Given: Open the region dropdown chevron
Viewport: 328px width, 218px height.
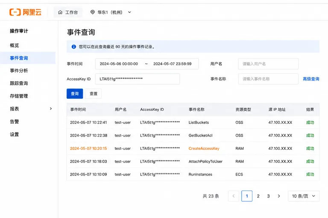Looking at the screenshot, I should (x=129, y=12).
